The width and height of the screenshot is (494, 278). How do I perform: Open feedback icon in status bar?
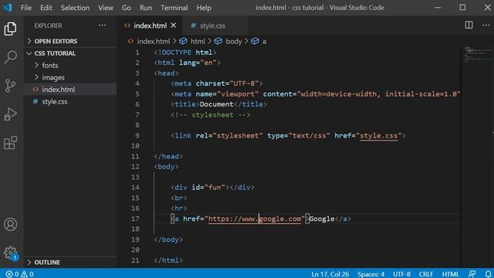coord(472,274)
